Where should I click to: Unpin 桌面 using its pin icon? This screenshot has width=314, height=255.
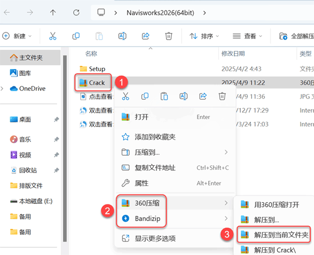pos(57,120)
